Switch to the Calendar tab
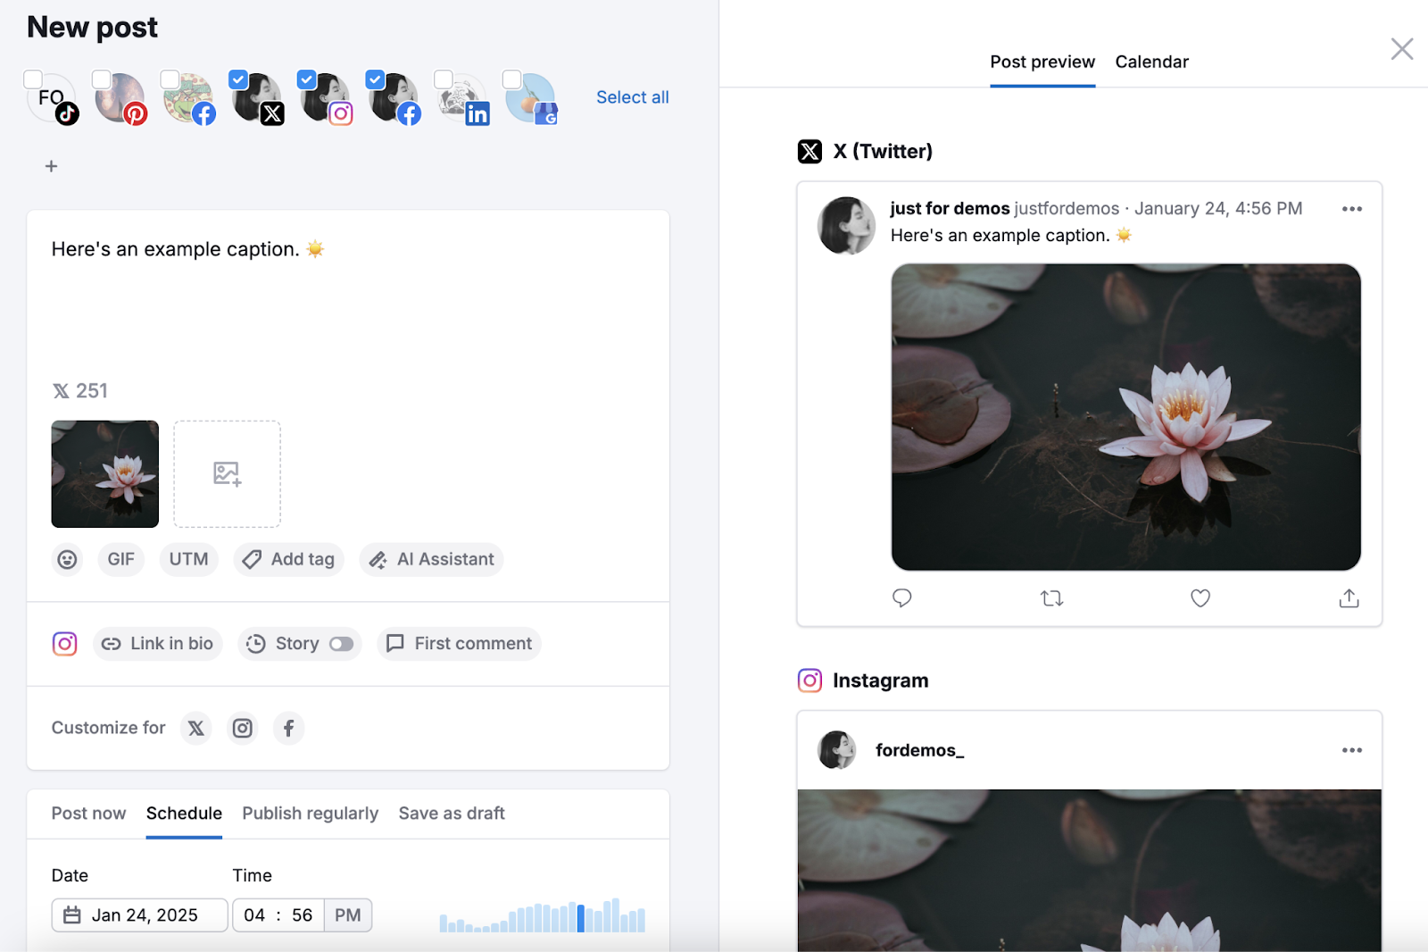The width and height of the screenshot is (1428, 952). [x=1151, y=62]
